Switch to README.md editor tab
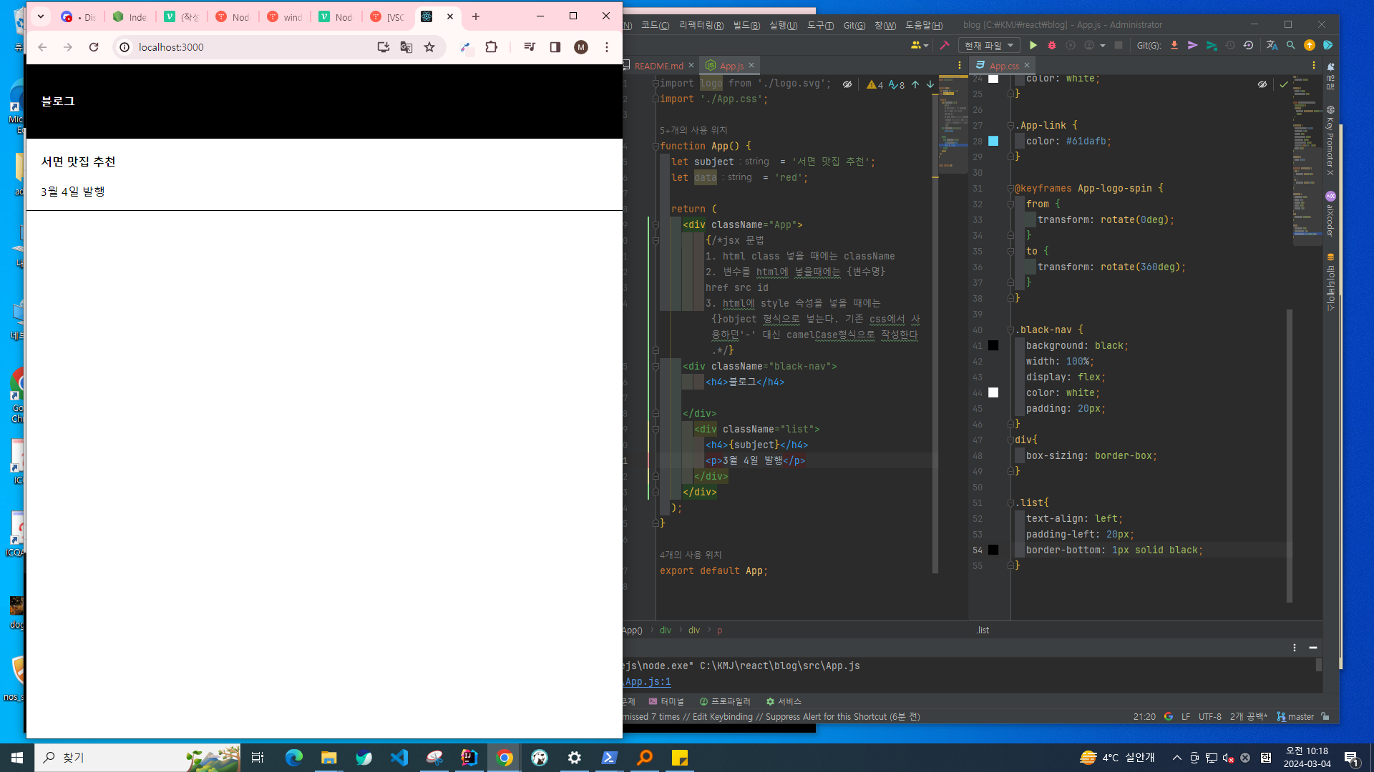This screenshot has height=772, width=1374. click(x=658, y=66)
